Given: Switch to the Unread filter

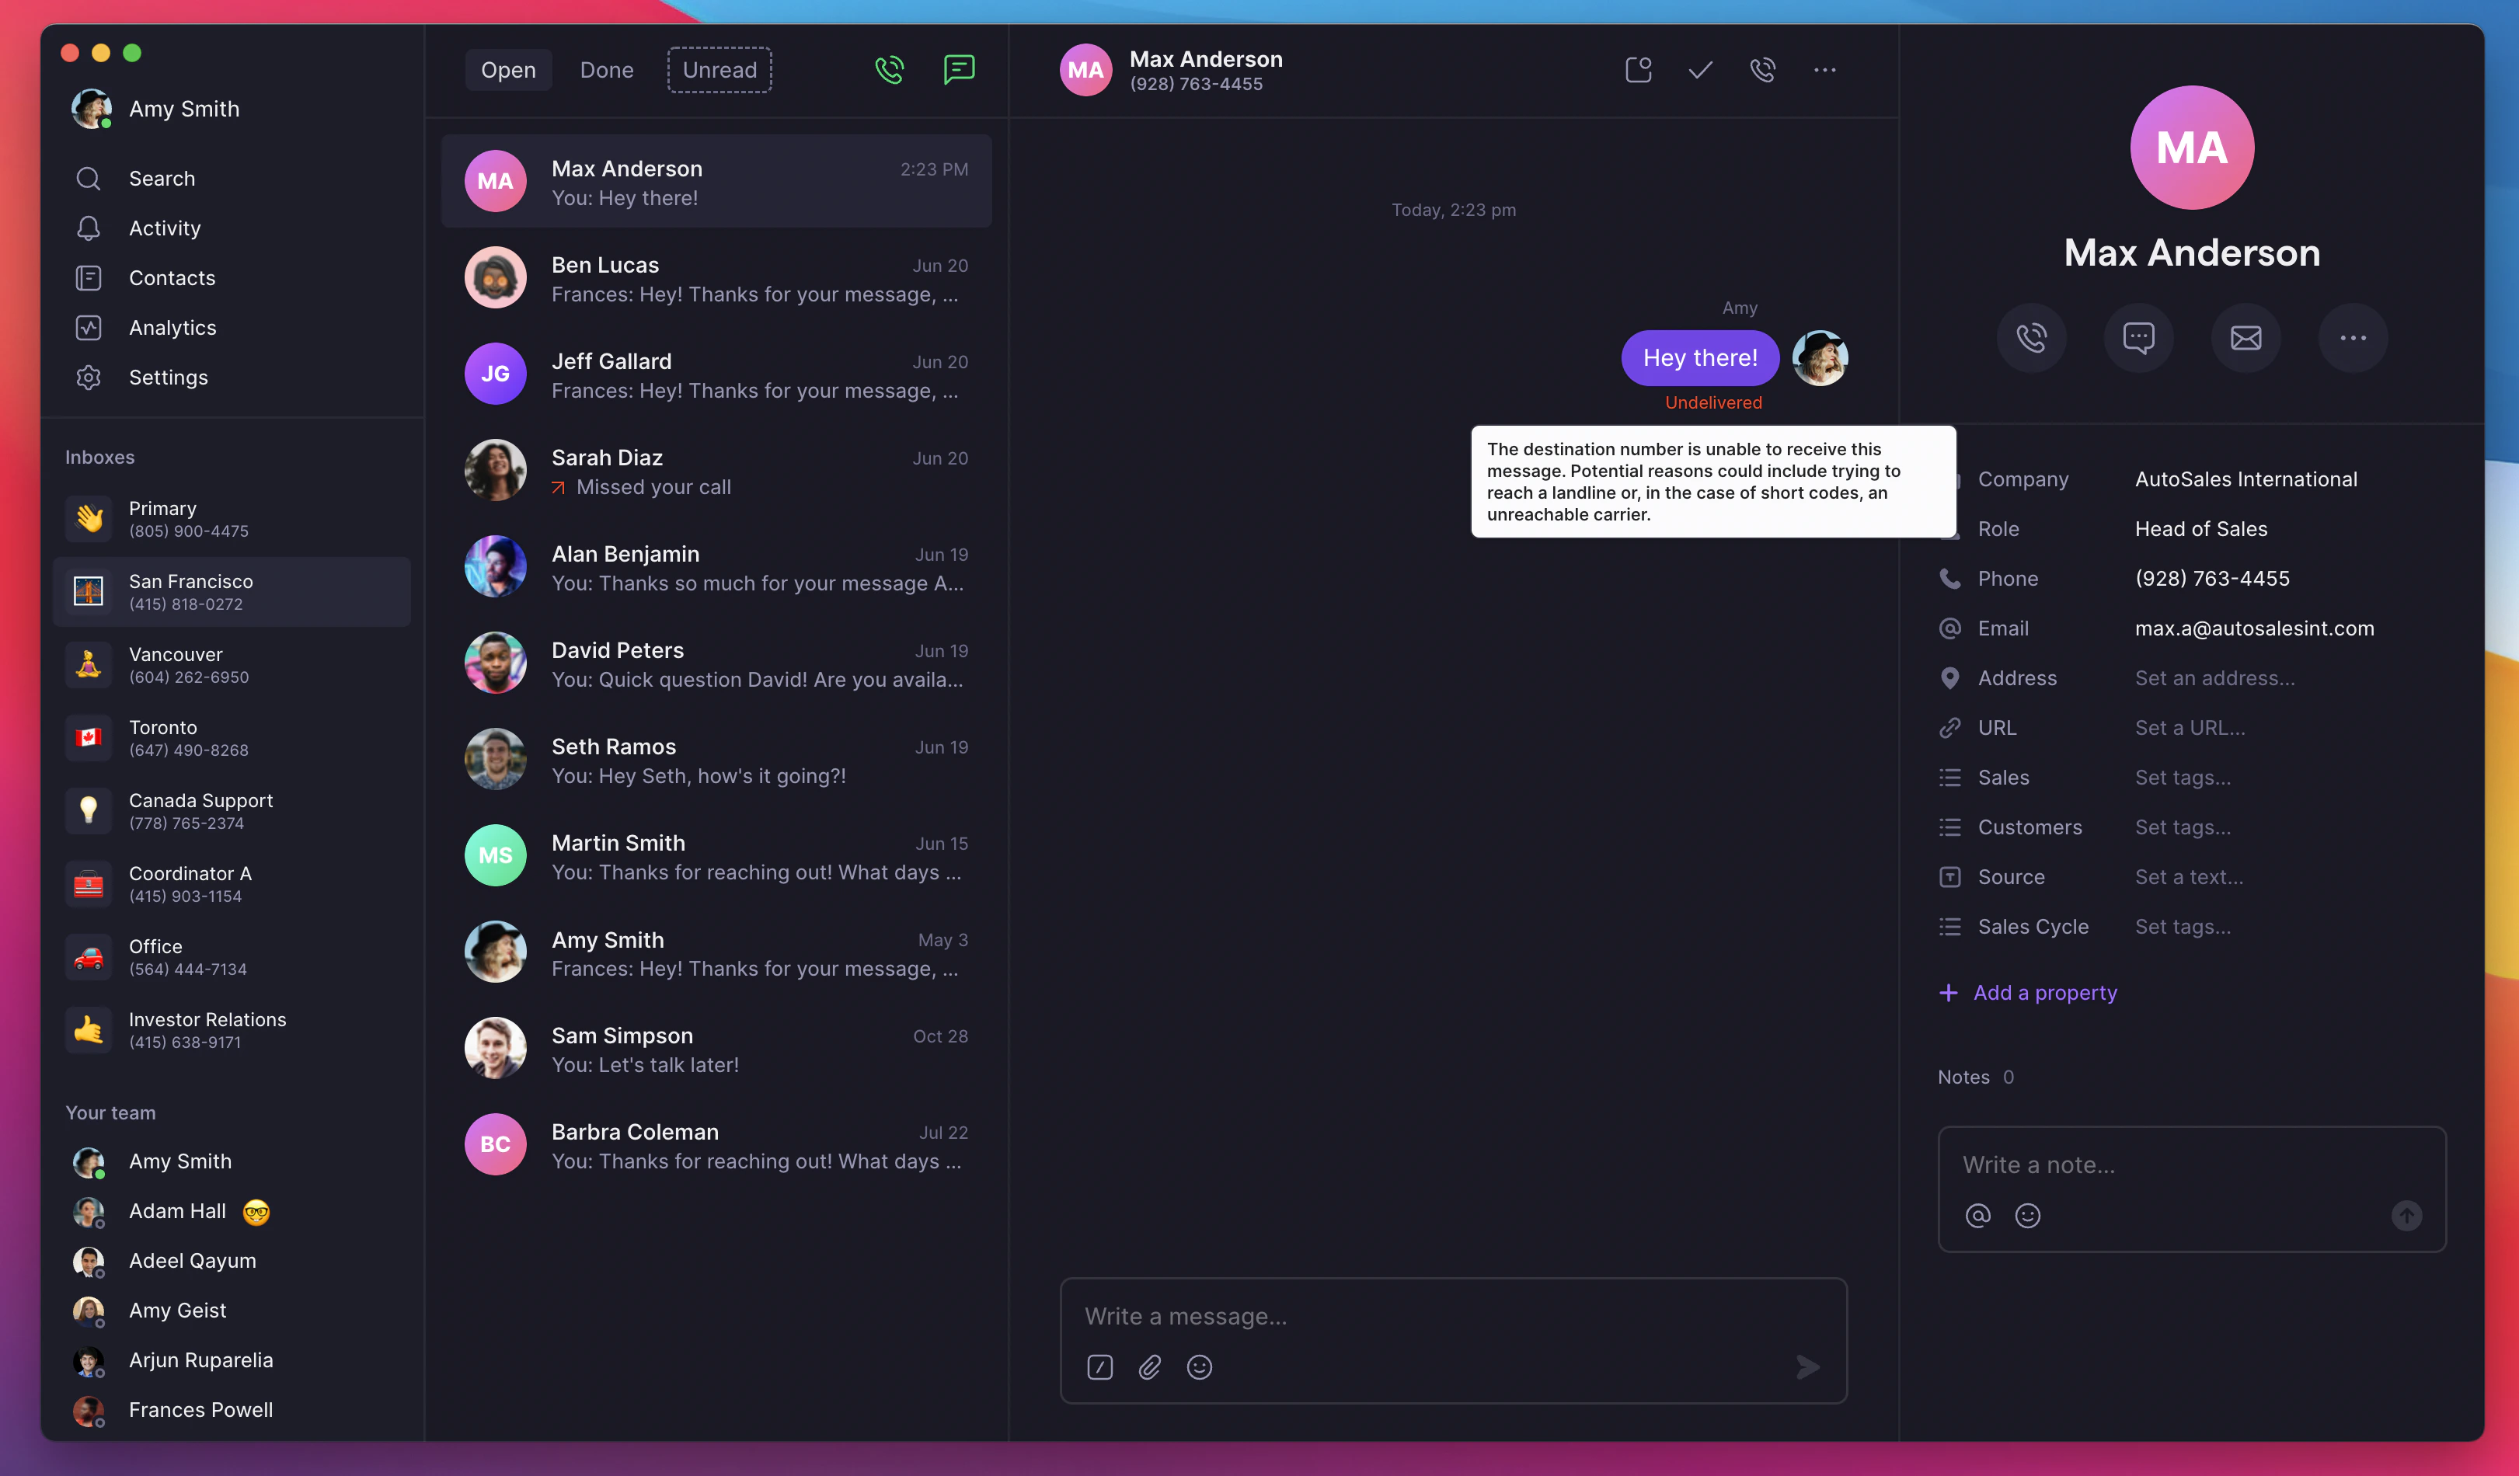Looking at the screenshot, I should point(719,69).
